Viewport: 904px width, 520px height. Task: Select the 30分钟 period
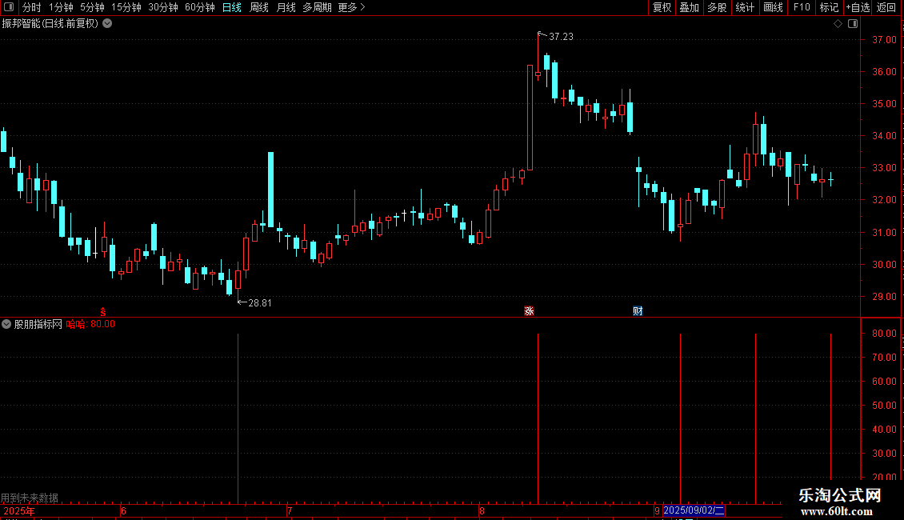[163, 7]
